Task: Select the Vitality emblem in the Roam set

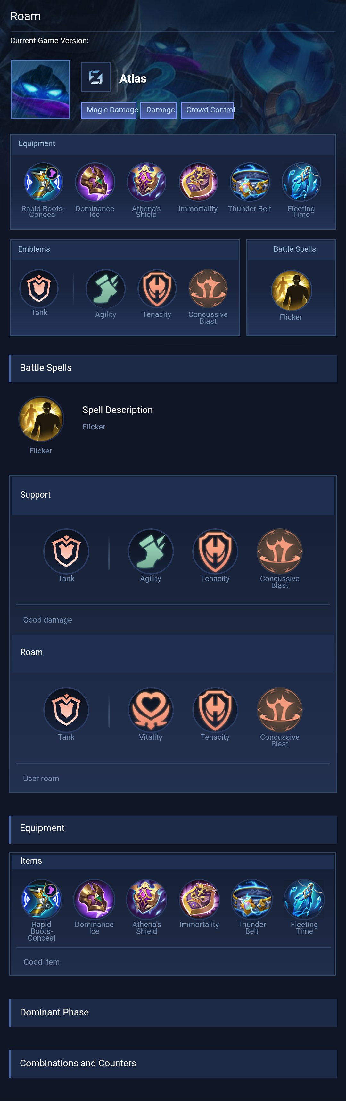Action: [151, 709]
